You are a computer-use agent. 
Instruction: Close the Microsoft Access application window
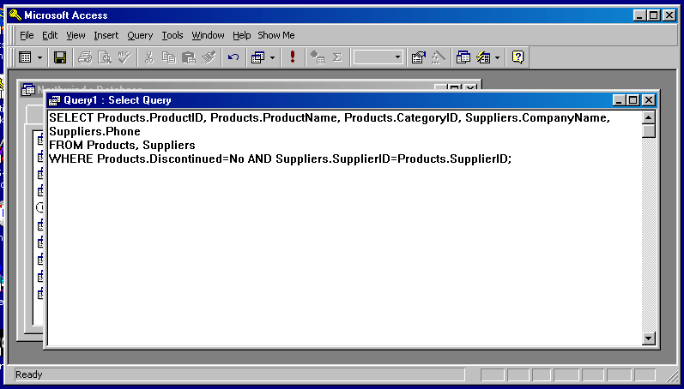coord(669,15)
